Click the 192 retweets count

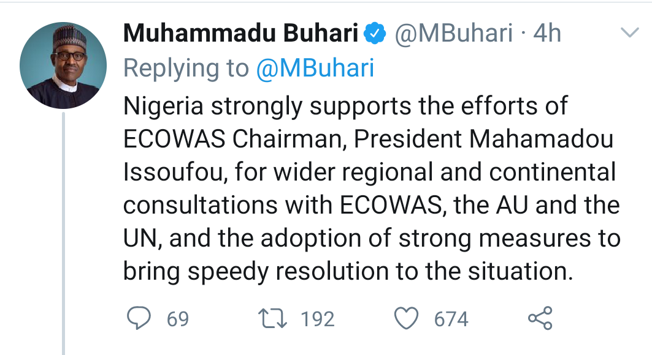317,319
